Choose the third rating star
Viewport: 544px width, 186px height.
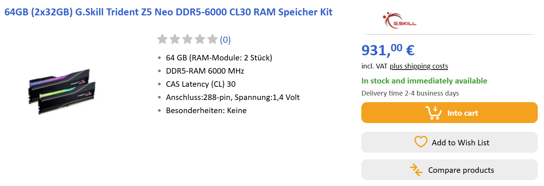click(x=187, y=39)
